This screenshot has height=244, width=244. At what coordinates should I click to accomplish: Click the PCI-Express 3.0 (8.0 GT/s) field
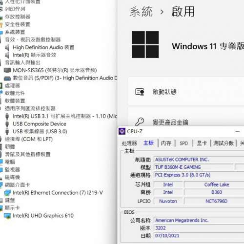(199, 175)
